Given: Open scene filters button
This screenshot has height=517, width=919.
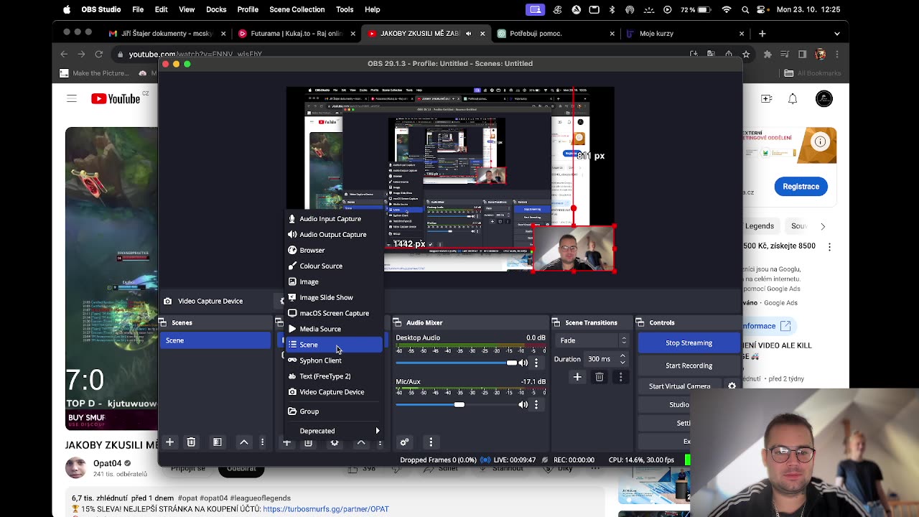Looking at the screenshot, I should click(217, 442).
